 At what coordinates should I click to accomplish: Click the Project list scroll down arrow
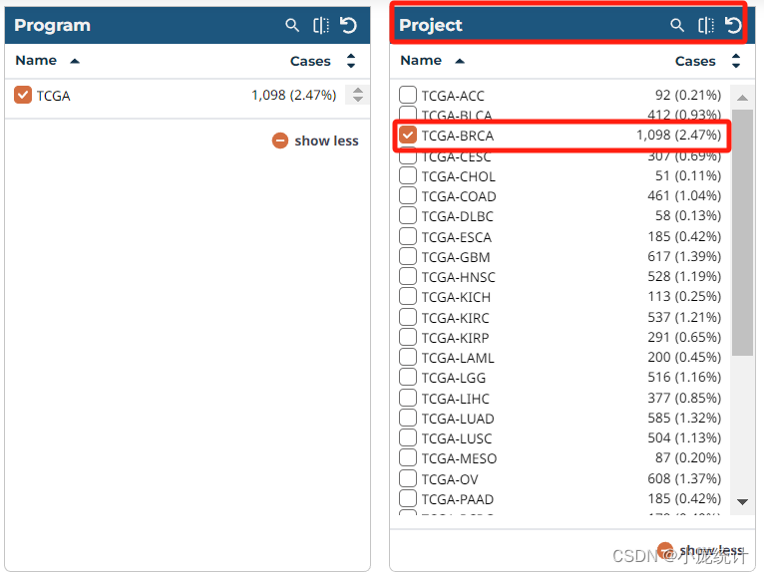point(742,502)
